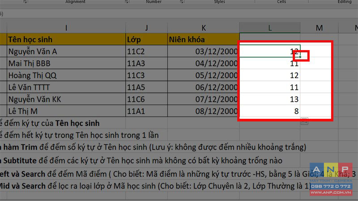Click the 'Lớp' header cell

146,39
